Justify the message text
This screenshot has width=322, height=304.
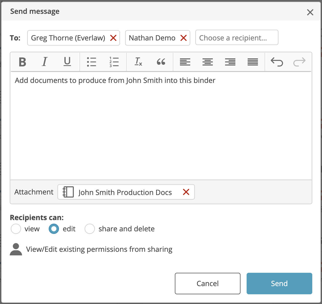(253, 62)
